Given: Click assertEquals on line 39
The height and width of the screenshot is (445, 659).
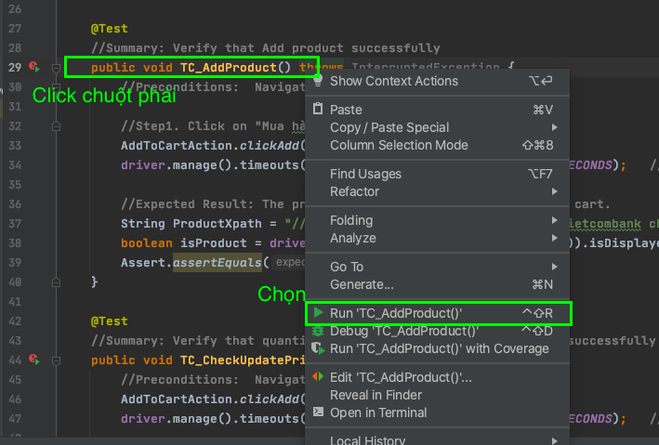Looking at the screenshot, I should coord(217,263).
